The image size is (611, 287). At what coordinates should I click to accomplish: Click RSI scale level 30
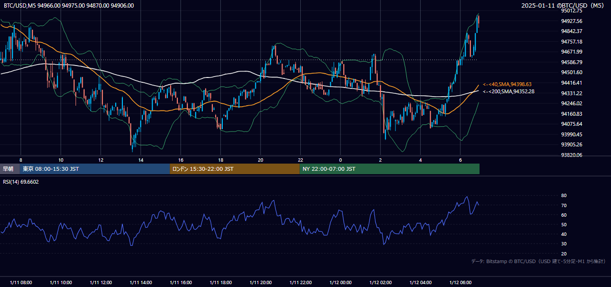pos(564,243)
